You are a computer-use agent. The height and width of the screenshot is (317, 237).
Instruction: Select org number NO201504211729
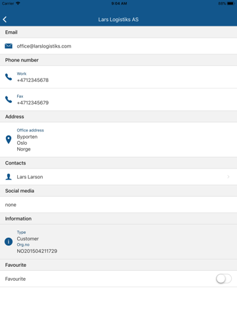click(37, 251)
